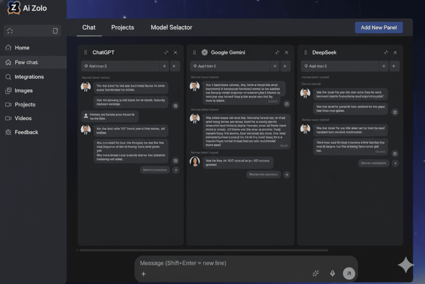Click the plus attachment icon in message box
The width and height of the screenshot is (425, 284).
(143, 274)
